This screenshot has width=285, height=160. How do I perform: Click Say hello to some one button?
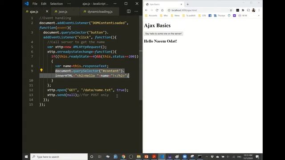(x=163, y=34)
